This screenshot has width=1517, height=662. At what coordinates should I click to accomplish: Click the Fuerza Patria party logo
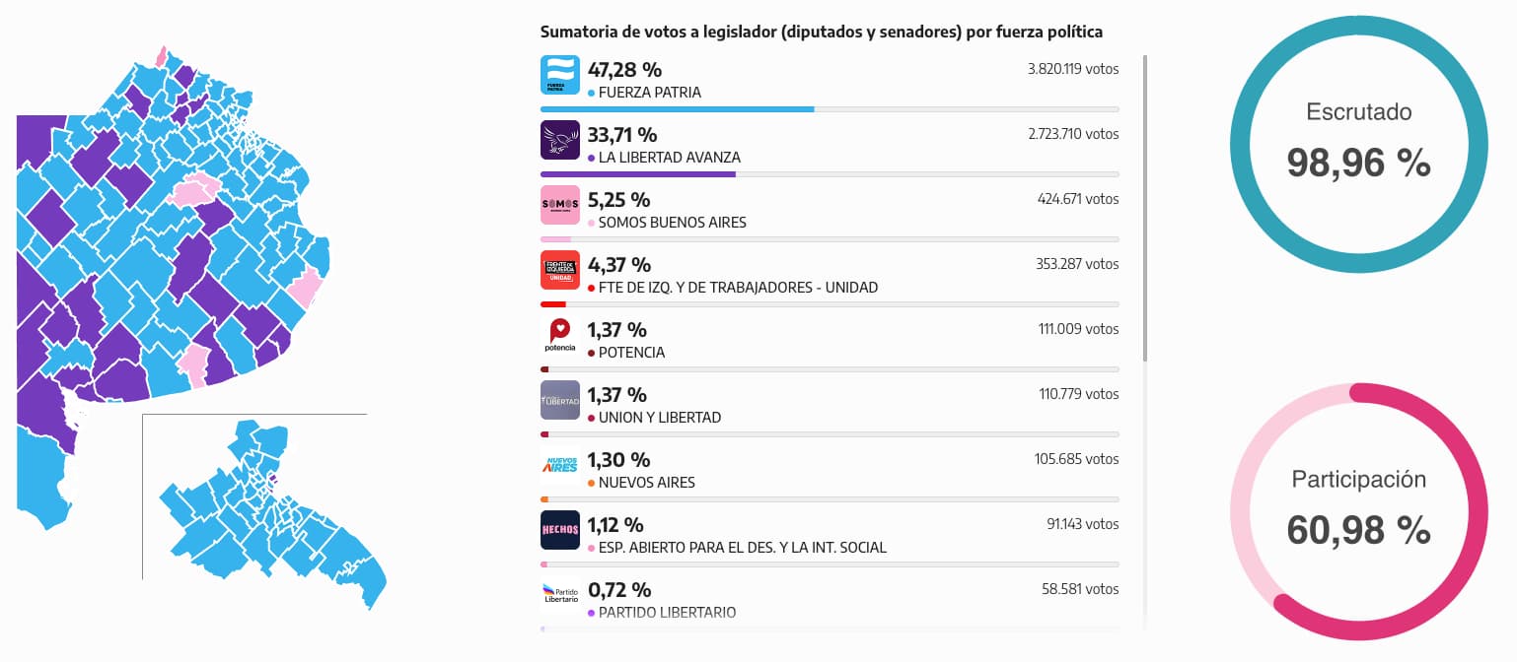560,75
